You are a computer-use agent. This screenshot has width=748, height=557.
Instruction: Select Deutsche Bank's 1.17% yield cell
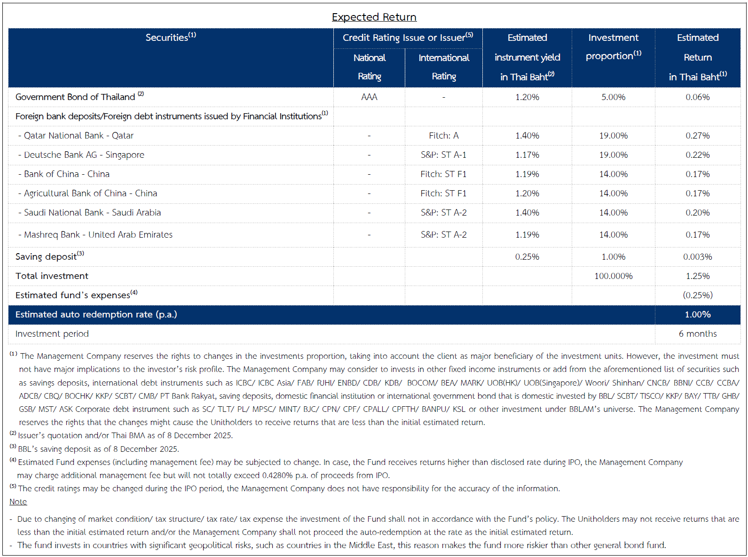[x=527, y=155]
